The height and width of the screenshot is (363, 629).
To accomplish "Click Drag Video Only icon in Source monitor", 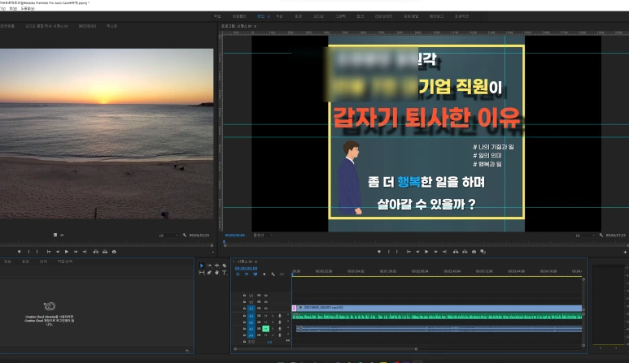I will [x=55, y=235].
